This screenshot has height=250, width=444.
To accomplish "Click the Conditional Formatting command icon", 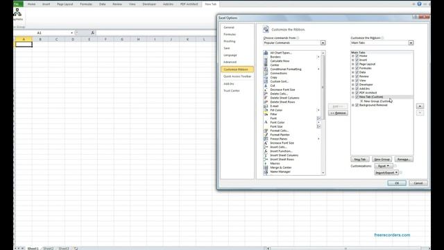I will coord(266,69).
